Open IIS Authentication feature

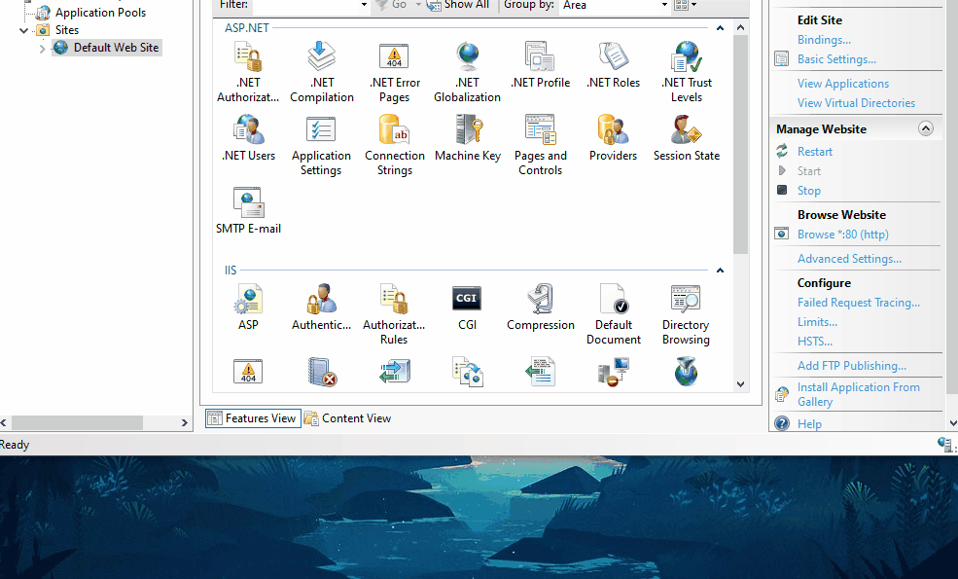click(x=321, y=307)
